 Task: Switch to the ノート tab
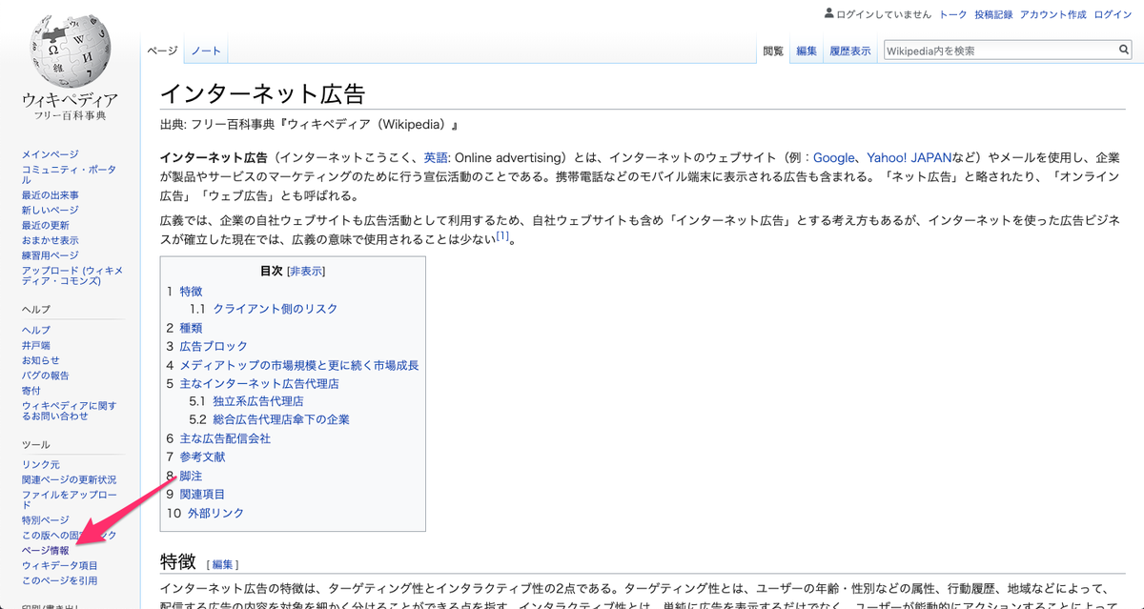[206, 51]
